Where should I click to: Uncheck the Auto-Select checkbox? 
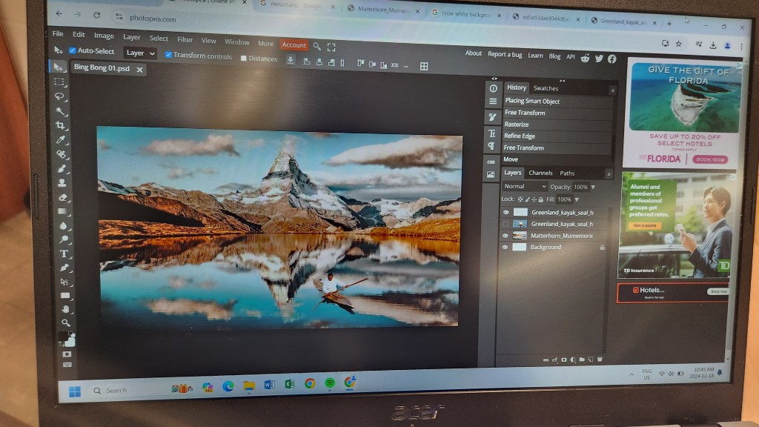point(73,51)
